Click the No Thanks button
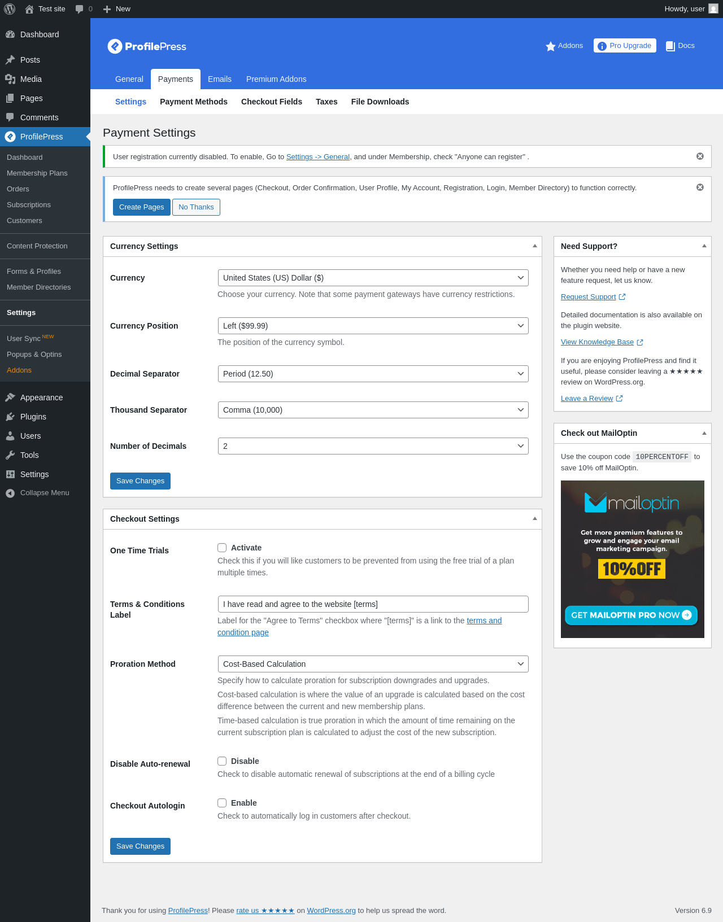The height and width of the screenshot is (922, 723). pyautogui.click(x=196, y=207)
